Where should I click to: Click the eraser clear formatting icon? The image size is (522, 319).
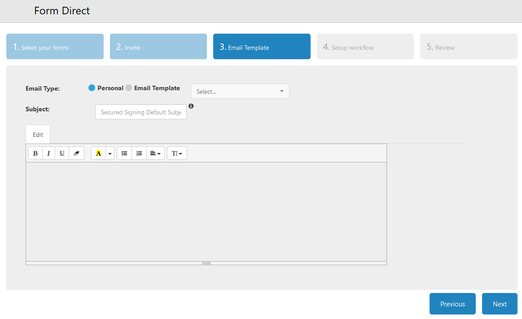pos(76,153)
